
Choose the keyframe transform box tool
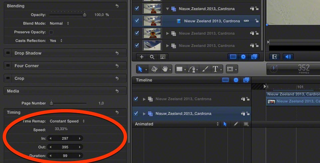coord(246,124)
